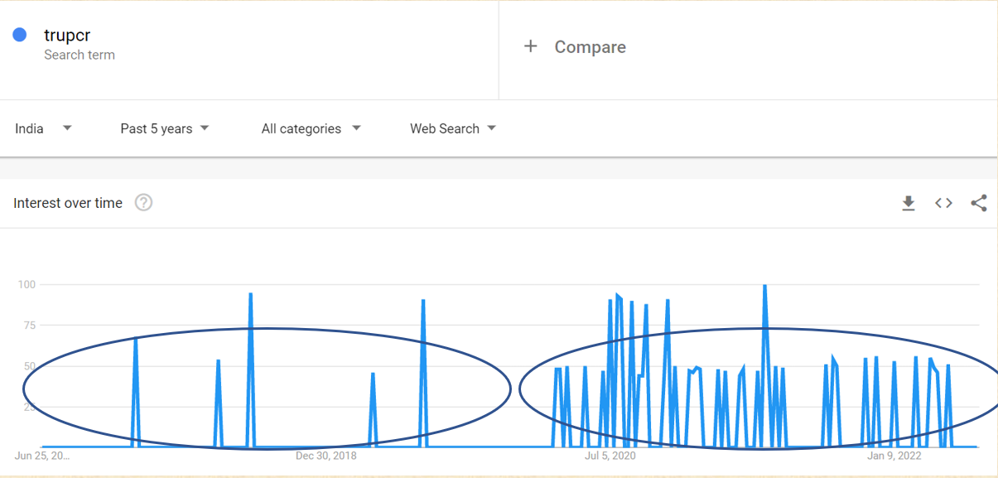Click the plus icon beside Compare
The image size is (998, 478).
click(531, 47)
